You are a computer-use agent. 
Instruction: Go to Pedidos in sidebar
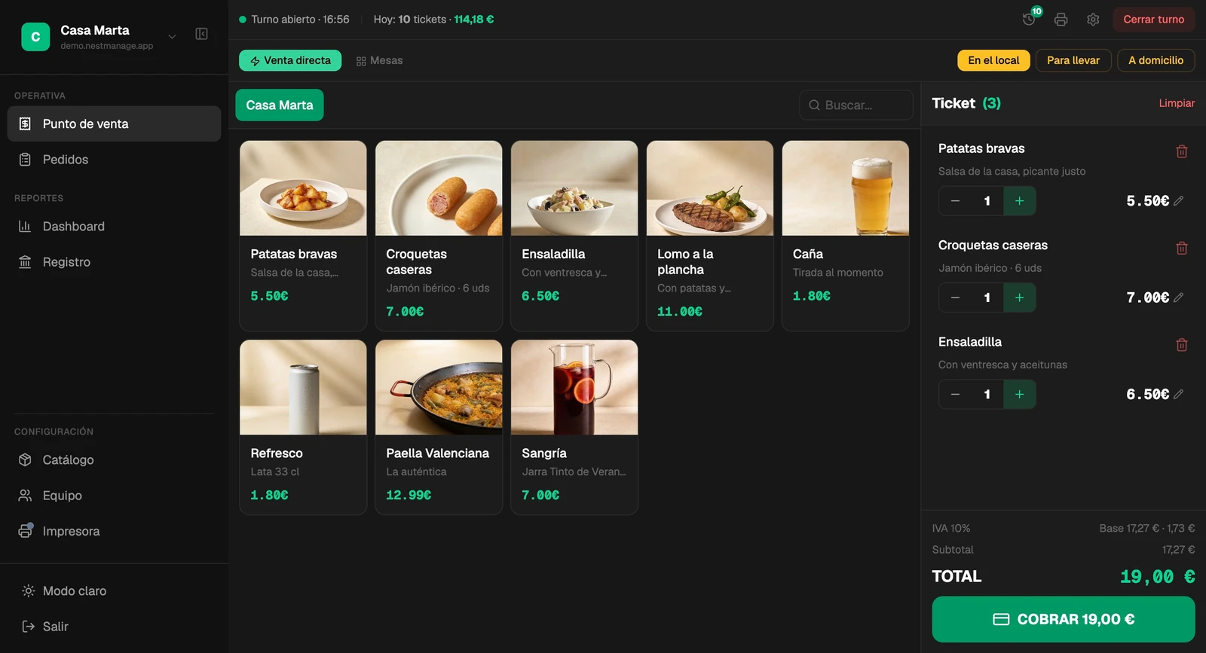click(x=114, y=160)
